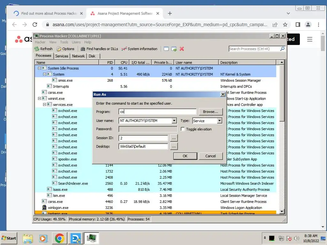327x245 pixels.
Task: Open the Help menu
Action: point(87,42)
